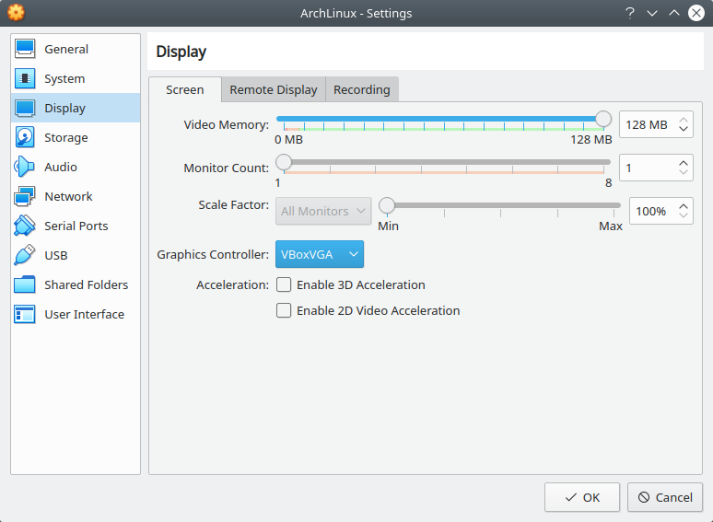Decrease Video Memory with down arrow
This screenshot has width=713, height=522.
point(683,129)
